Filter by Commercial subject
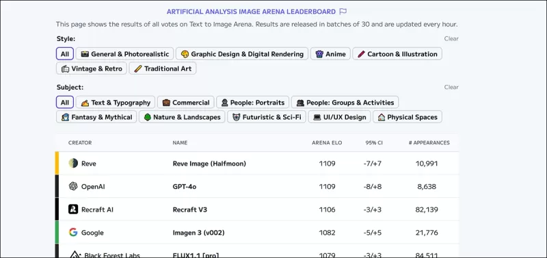The width and height of the screenshot is (547, 258). coord(185,103)
